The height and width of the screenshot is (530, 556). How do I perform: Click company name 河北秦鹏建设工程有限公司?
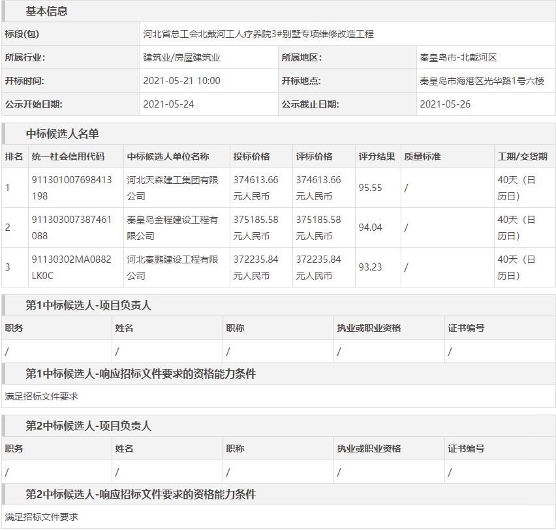(x=172, y=267)
